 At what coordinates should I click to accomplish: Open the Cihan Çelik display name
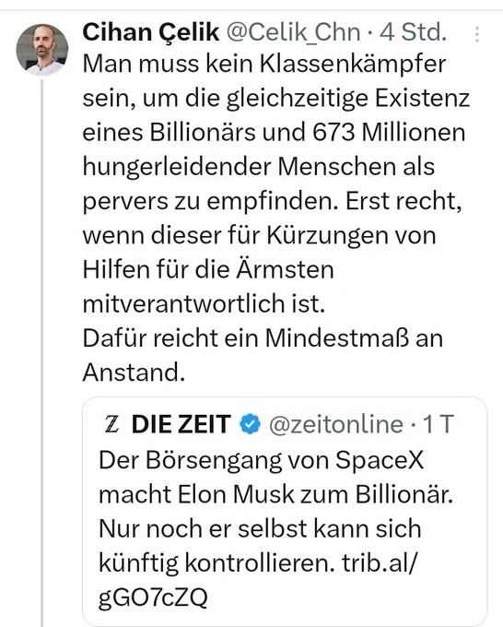tap(151, 32)
